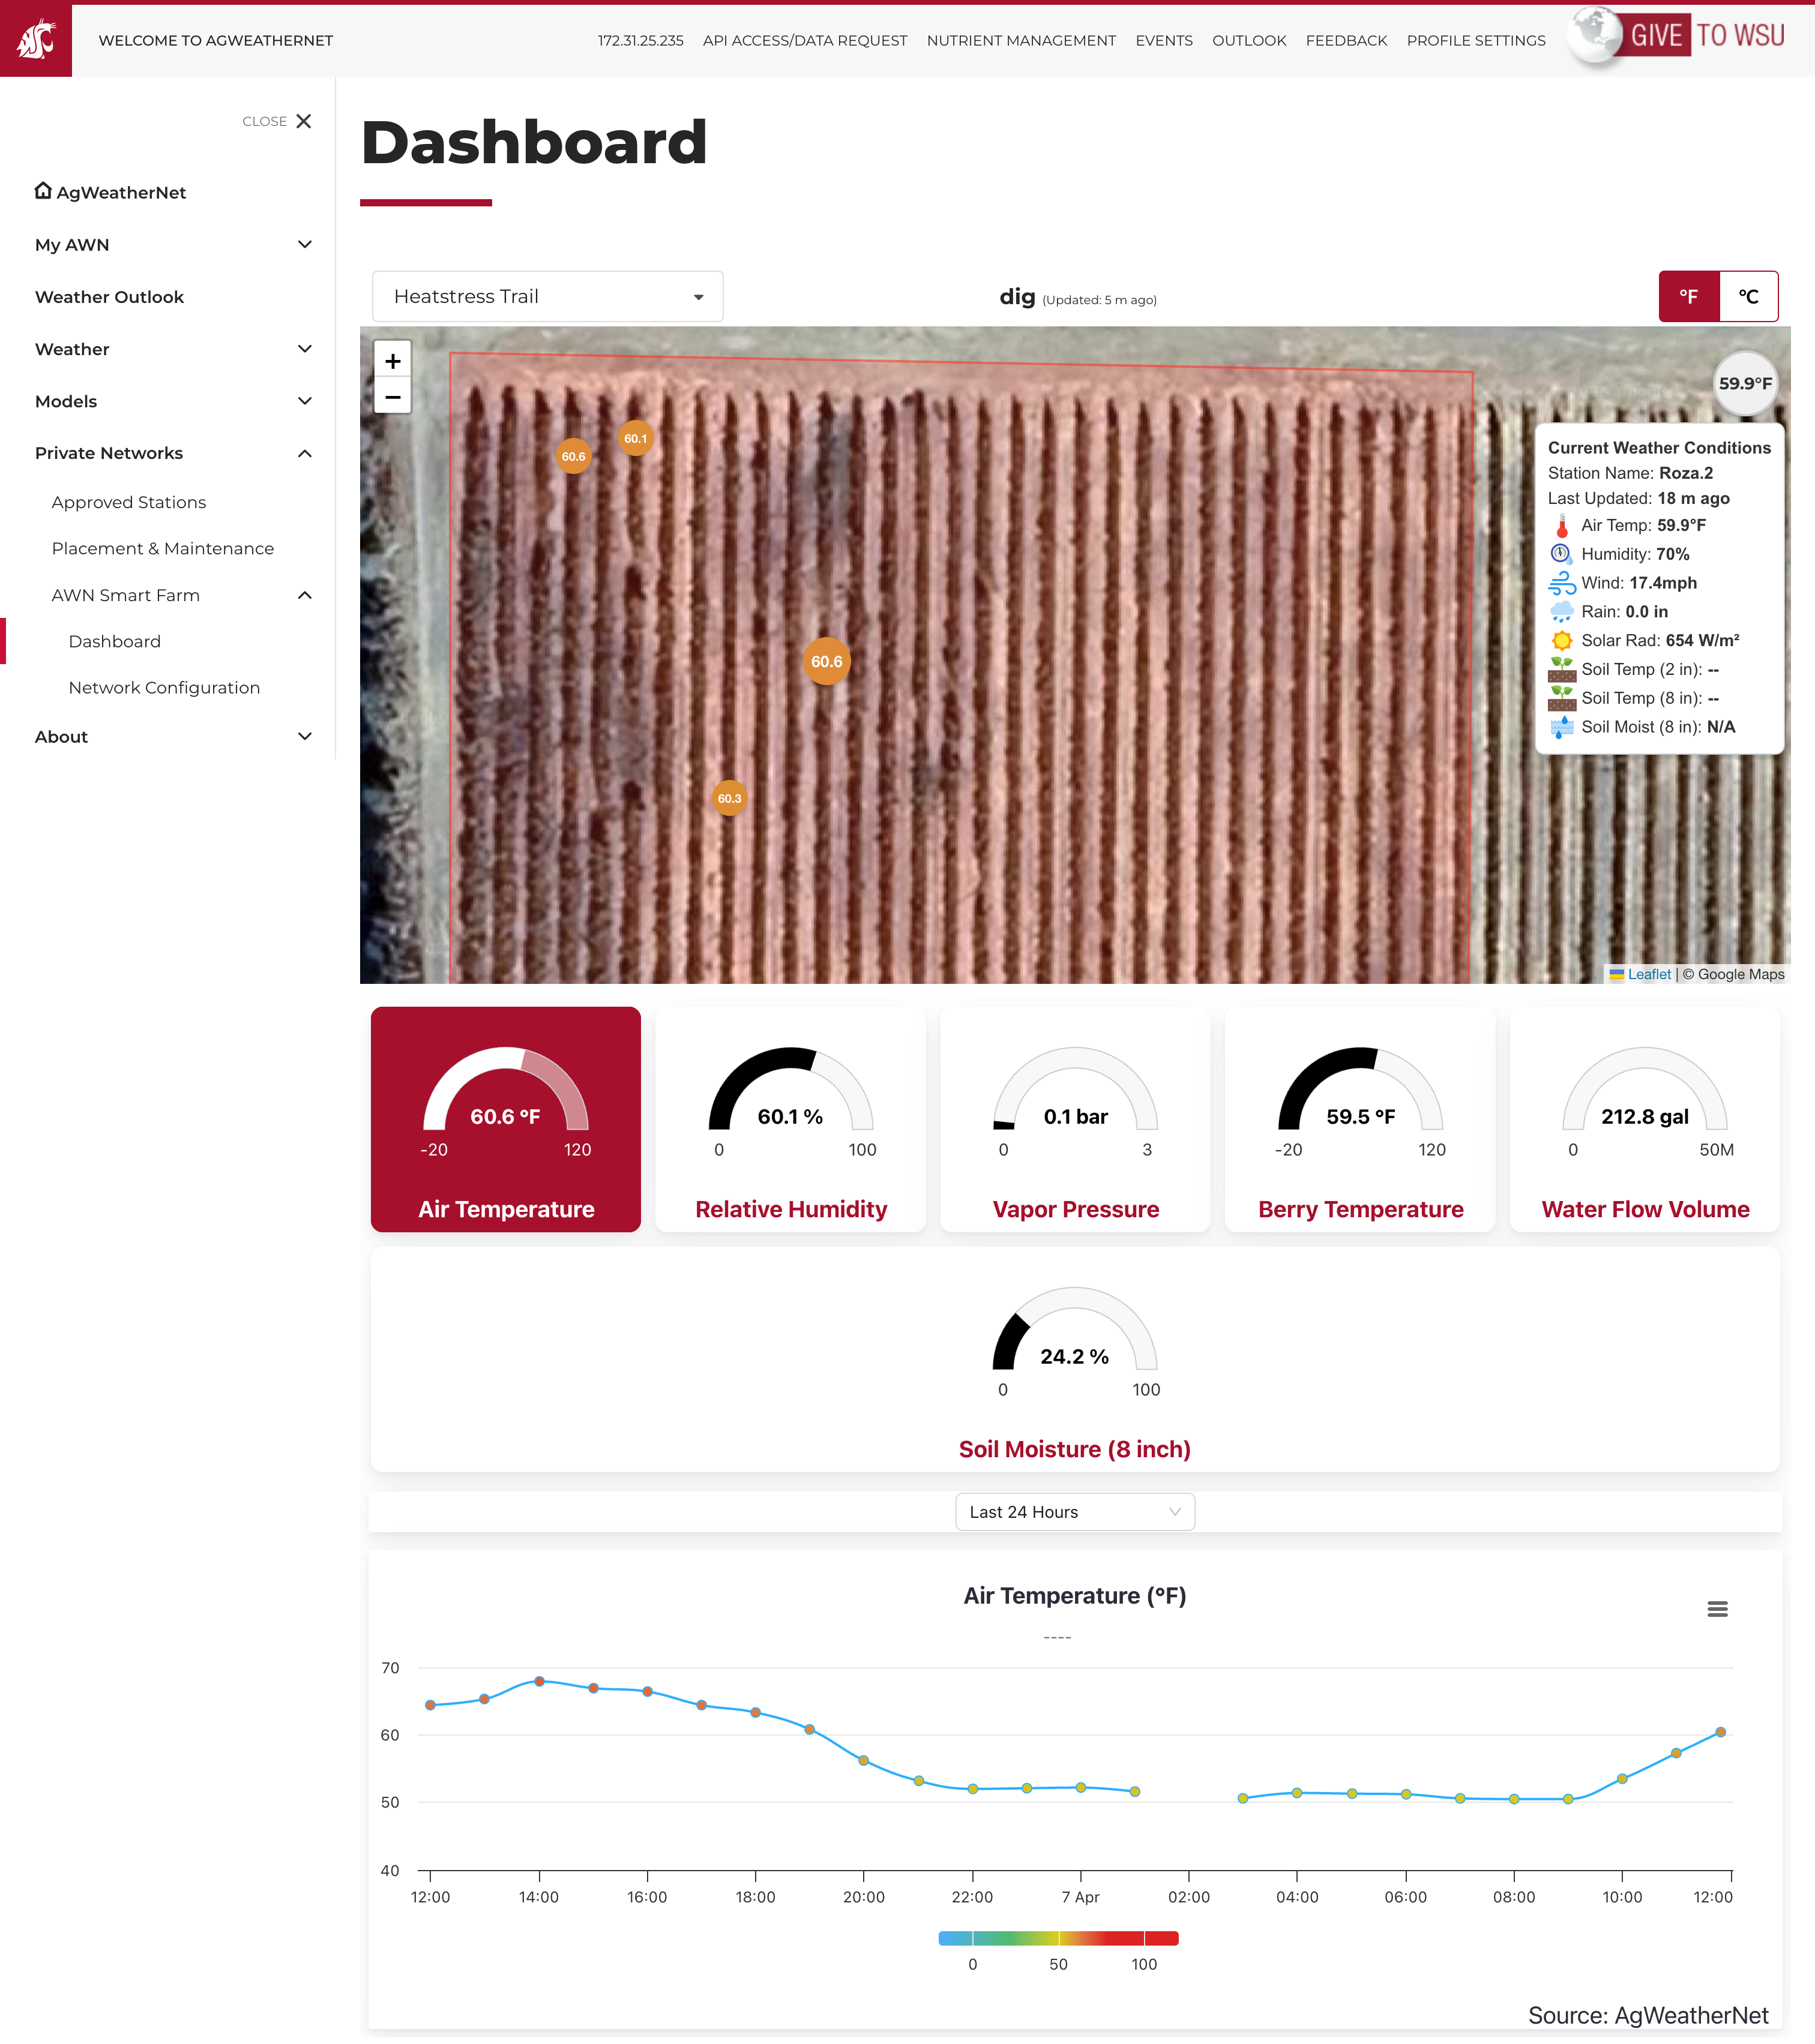This screenshot has height=2044, width=1815.
Task: Open the chart hamburger menu
Action: pyautogui.click(x=1717, y=1609)
